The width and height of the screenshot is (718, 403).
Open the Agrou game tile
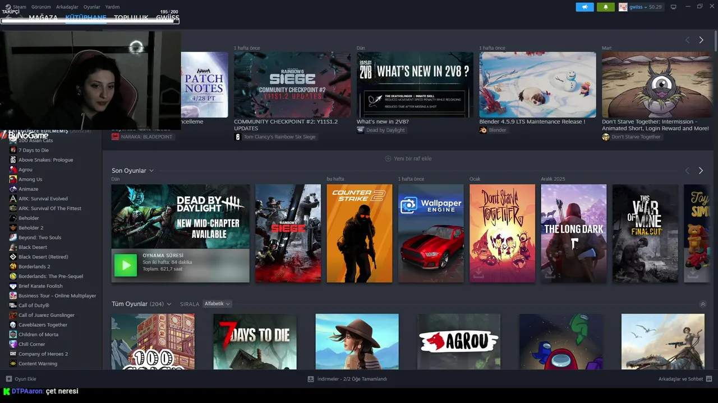(459, 341)
